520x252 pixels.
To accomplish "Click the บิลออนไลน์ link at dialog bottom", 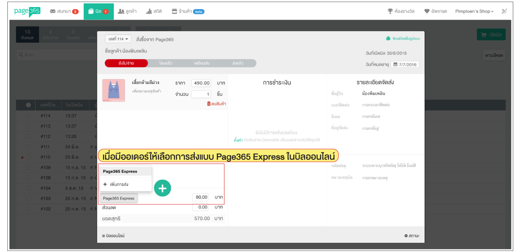I will point(113,235).
